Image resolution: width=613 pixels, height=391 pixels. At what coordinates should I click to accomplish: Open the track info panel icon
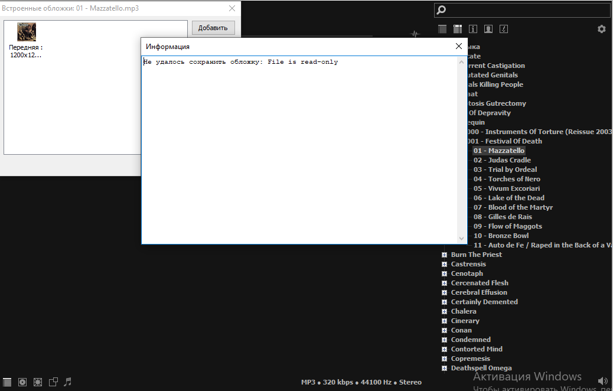point(473,29)
